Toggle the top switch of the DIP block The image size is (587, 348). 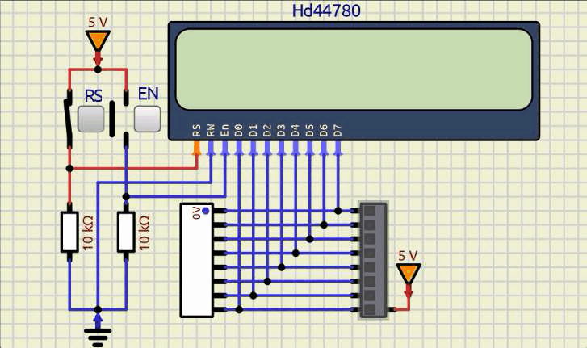370,211
